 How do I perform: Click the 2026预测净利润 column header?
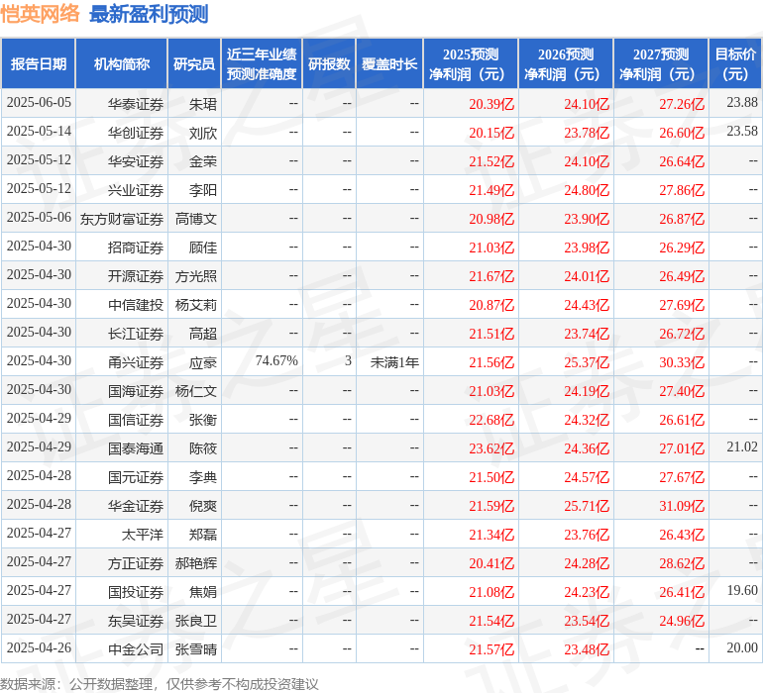(x=566, y=64)
